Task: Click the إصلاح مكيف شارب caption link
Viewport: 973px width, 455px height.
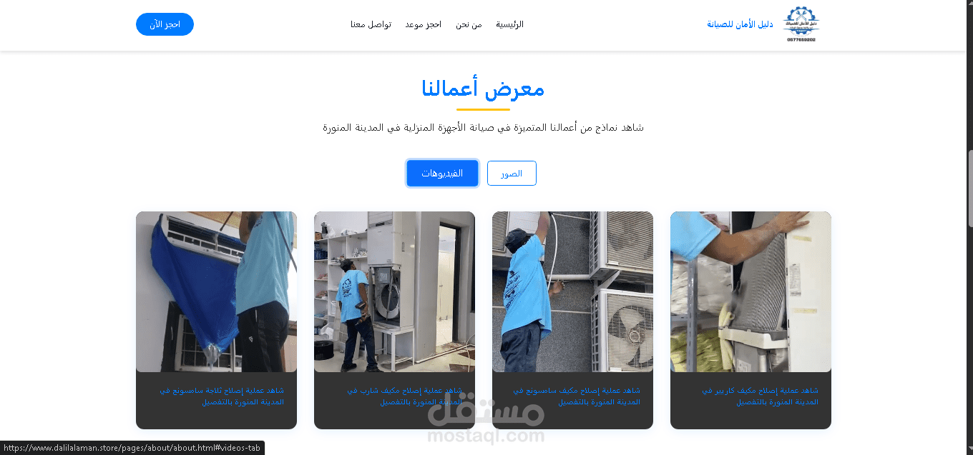Action: click(x=405, y=396)
